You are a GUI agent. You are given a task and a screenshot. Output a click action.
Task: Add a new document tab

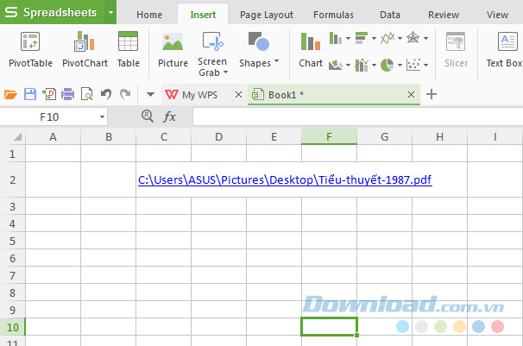tap(432, 94)
